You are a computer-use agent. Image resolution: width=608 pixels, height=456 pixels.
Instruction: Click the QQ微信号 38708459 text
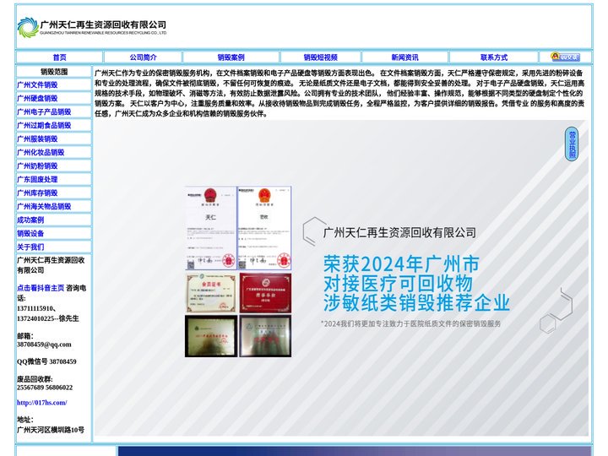(x=46, y=361)
